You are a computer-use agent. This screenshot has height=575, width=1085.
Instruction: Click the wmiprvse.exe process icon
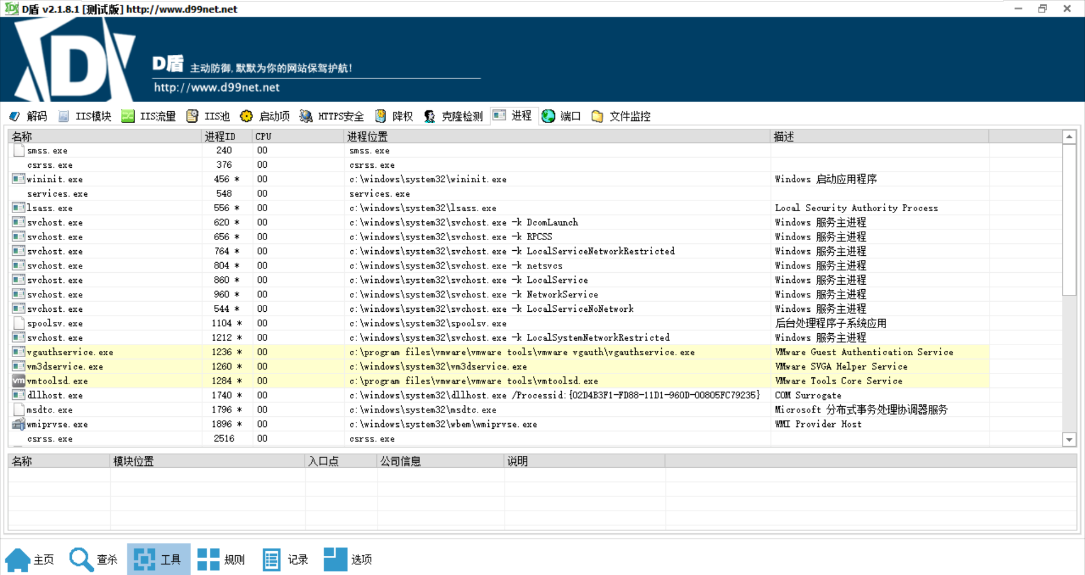tap(19, 424)
